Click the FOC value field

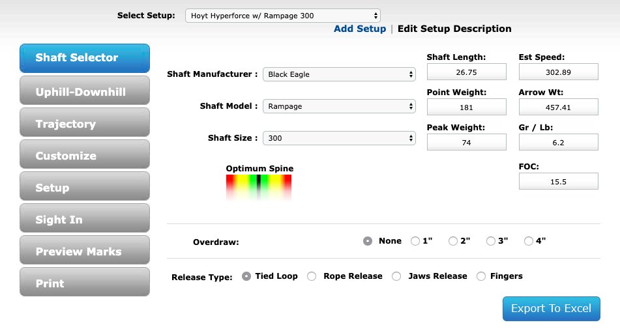[558, 181]
